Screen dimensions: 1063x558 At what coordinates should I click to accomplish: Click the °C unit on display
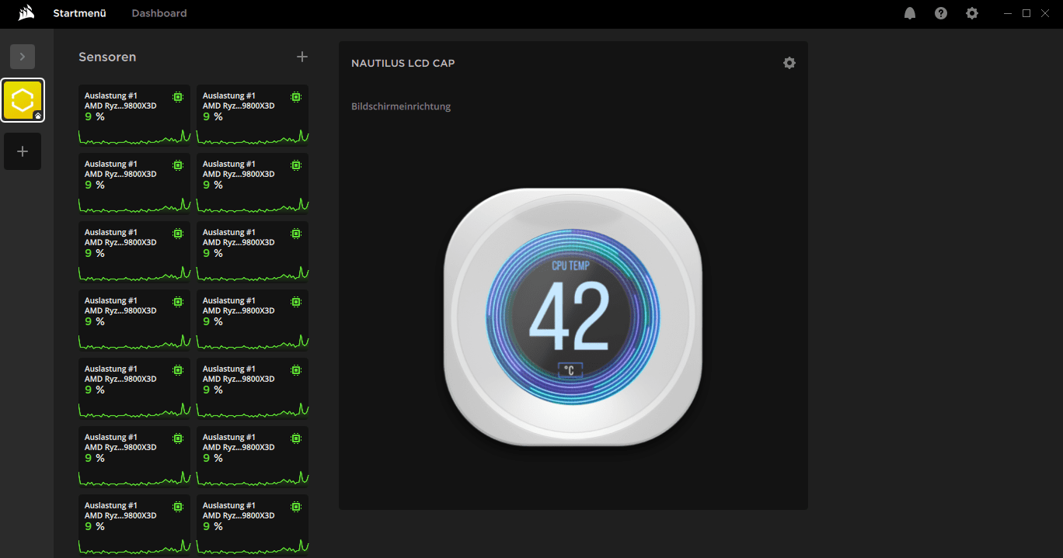tap(571, 370)
